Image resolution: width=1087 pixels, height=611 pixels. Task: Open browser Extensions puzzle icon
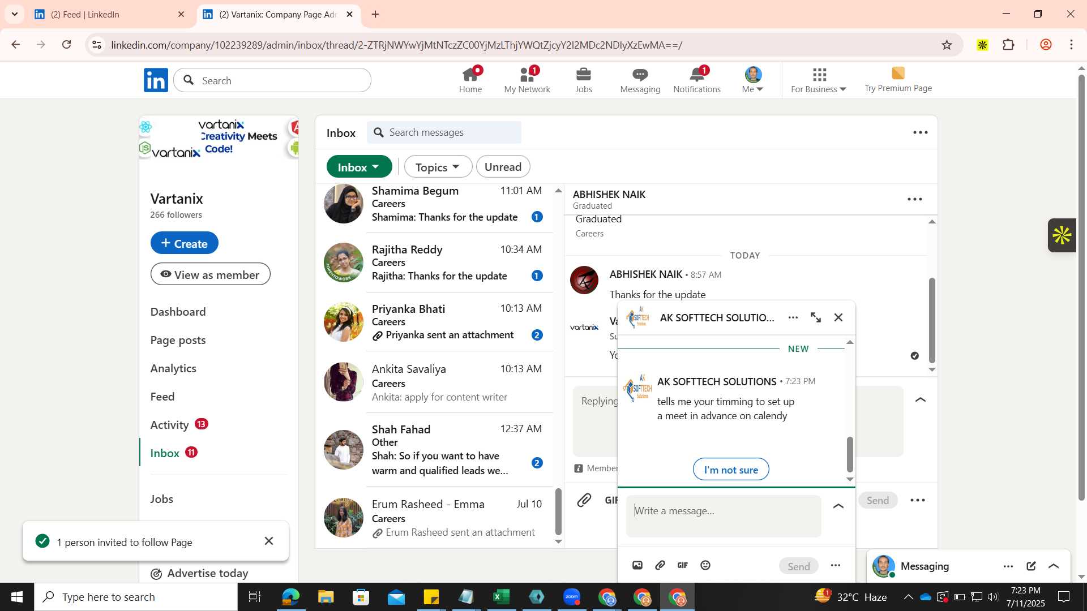click(x=1008, y=45)
